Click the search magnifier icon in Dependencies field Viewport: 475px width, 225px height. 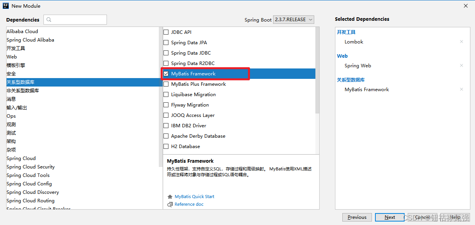(49, 20)
